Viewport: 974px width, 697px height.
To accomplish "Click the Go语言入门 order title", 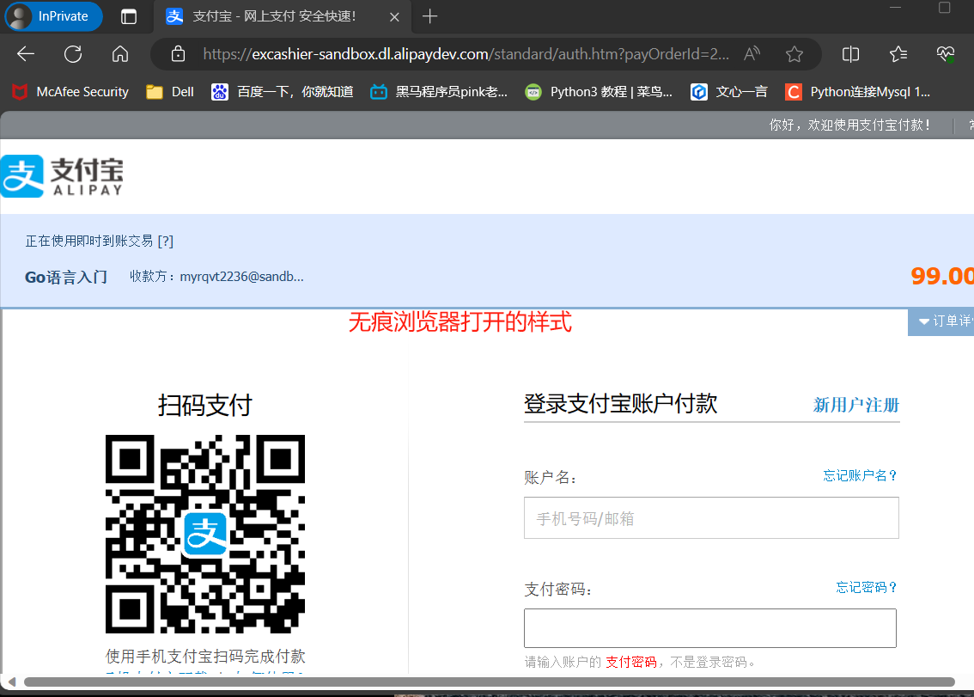I will tap(66, 278).
